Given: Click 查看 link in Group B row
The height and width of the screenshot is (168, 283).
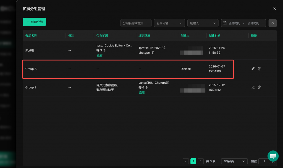Looking at the screenshot, I should point(142,92).
